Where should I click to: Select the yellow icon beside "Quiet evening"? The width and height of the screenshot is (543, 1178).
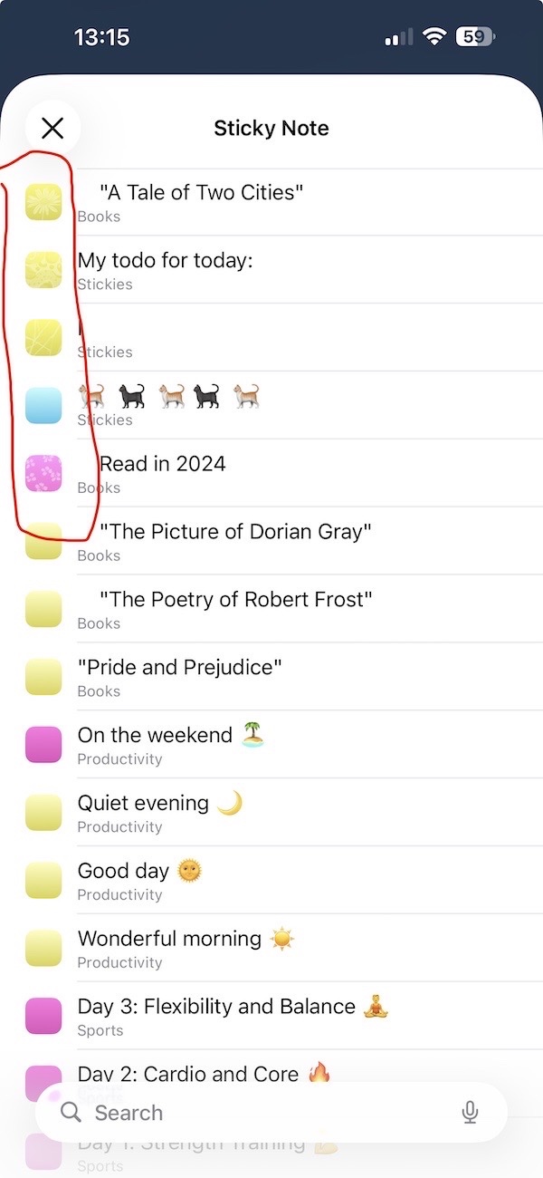[x=43, y=813]
